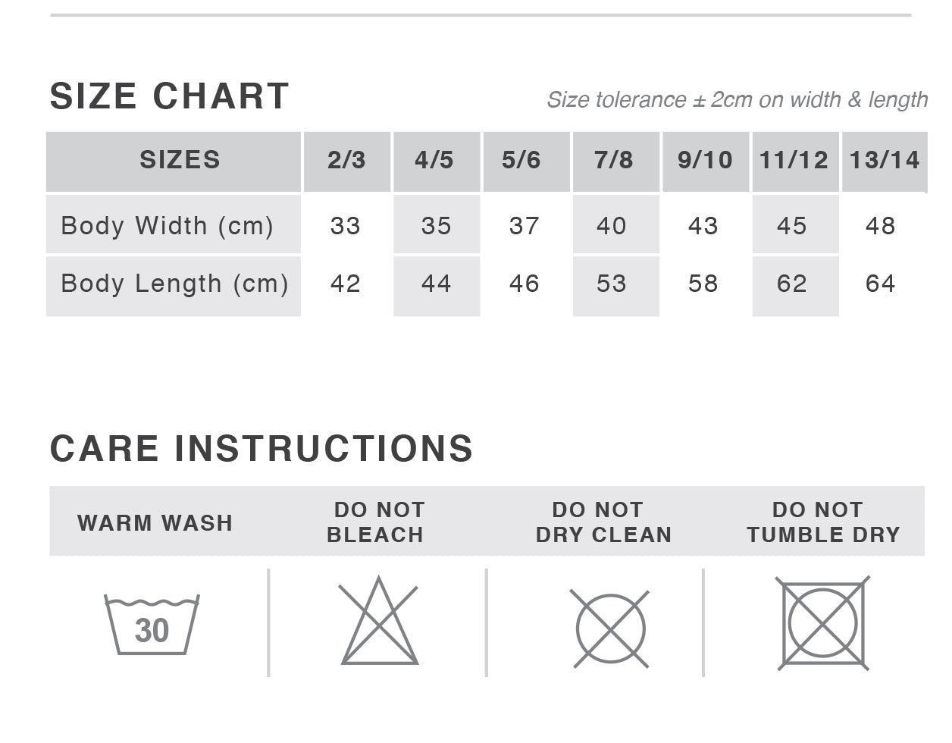This screenshot has height=743, width=952.
Task: Select the 7/8 size column header
Action: pos(614,160)
